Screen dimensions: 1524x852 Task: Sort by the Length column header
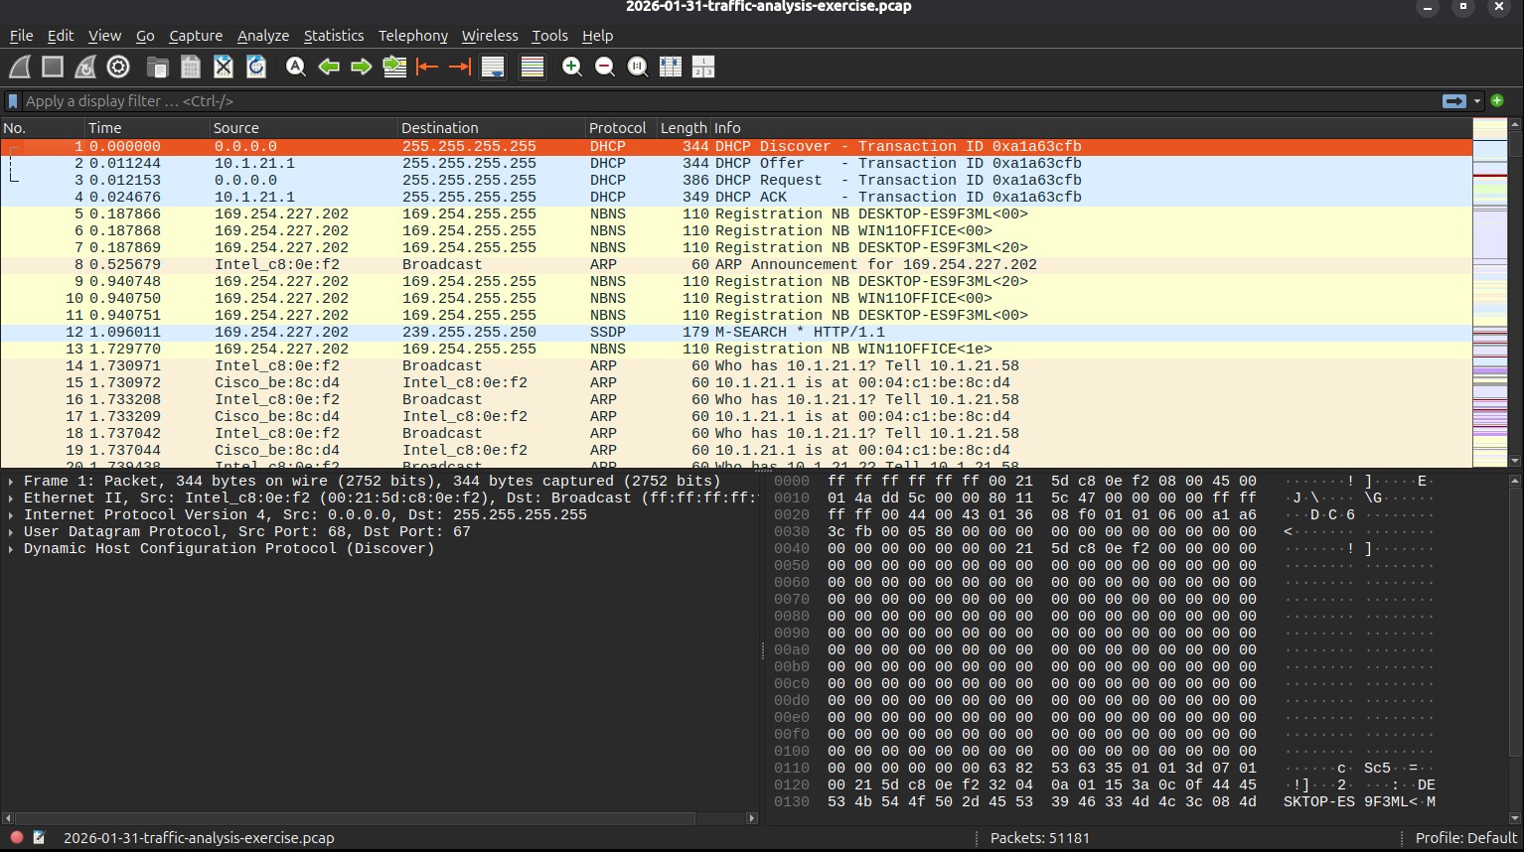pyautogui.click(x=684, y=128)
